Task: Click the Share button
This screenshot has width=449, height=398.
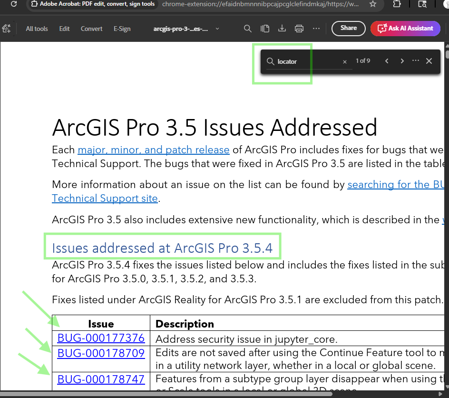Action: (348, 28)
